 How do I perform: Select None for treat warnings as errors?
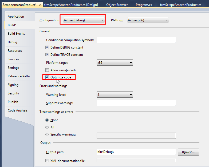tap(47, 120)
